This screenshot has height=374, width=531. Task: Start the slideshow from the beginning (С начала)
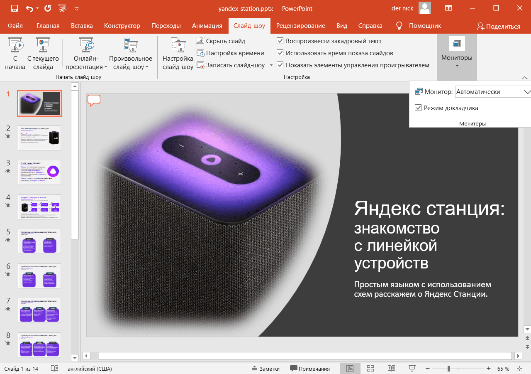point(15,54)
